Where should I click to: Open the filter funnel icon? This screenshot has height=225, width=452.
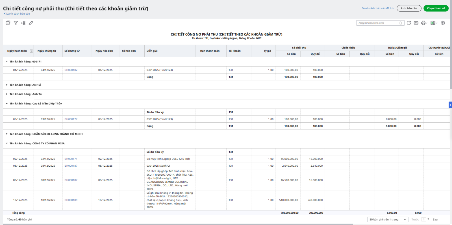(x=16, y=23)
